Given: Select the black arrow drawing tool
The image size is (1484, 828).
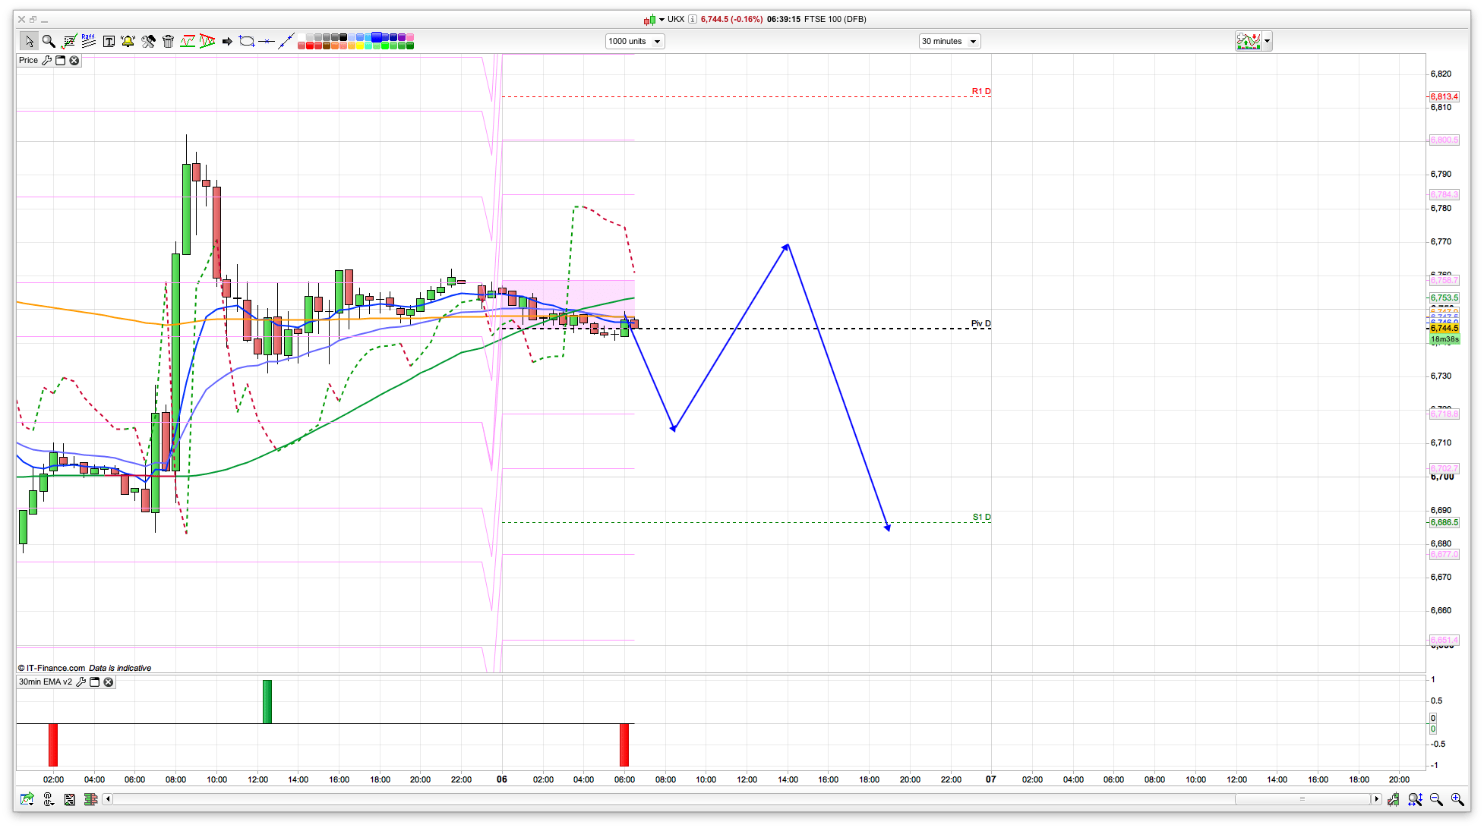Looking at the screenshot, I should (227, 41).
